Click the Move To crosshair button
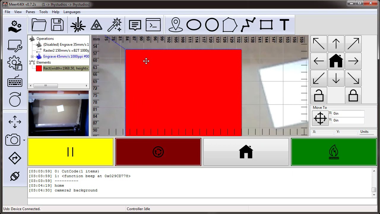Screen dimensions: 380x214 click(x=320, y=118)
